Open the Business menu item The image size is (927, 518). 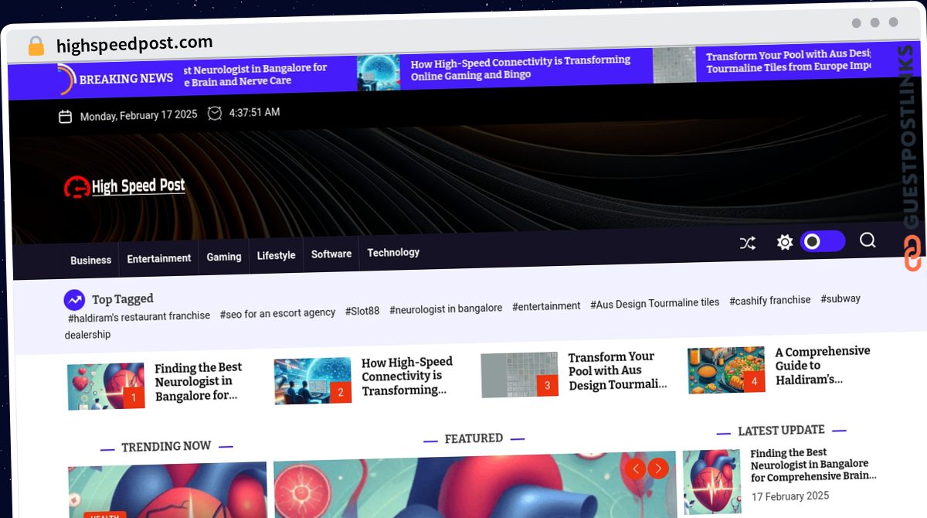(91, 261)
